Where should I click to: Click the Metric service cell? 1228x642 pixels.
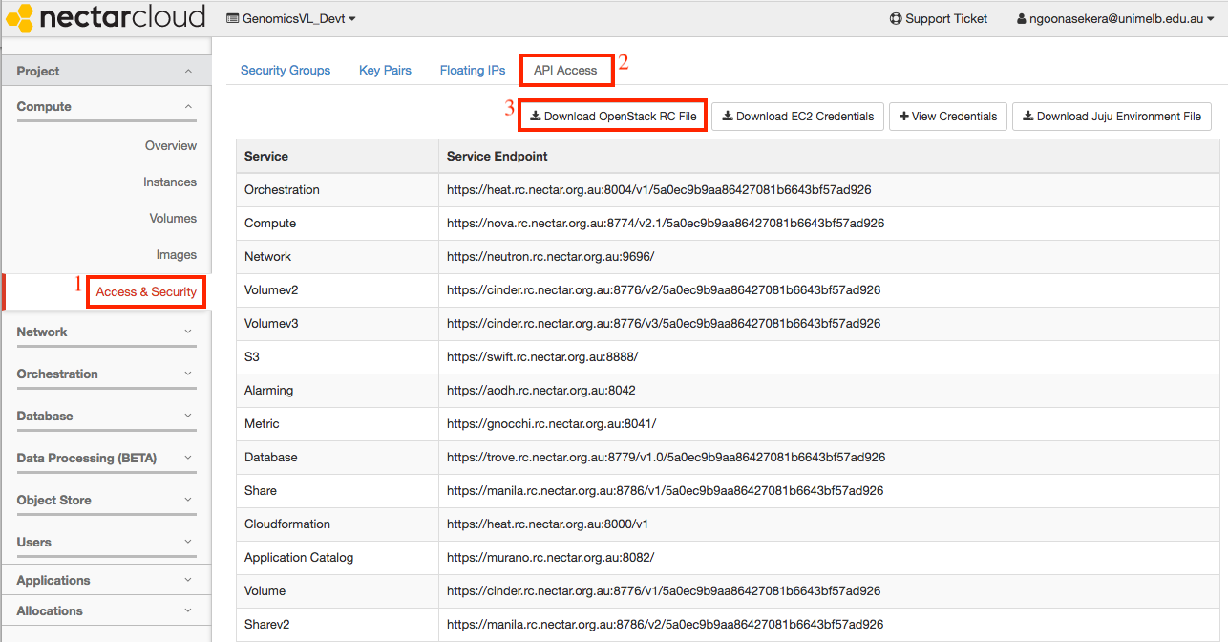coord(337,423)
